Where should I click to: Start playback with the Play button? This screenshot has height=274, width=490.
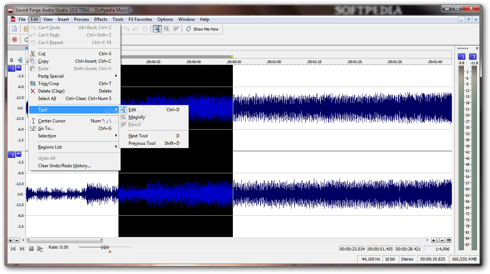coord(40,249)
